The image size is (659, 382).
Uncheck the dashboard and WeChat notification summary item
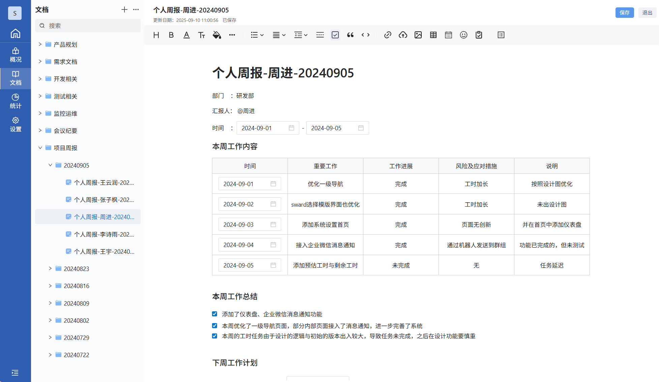215,314
